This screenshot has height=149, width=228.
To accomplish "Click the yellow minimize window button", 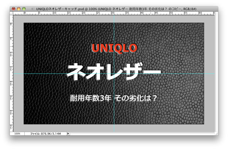I will [19, 9].
